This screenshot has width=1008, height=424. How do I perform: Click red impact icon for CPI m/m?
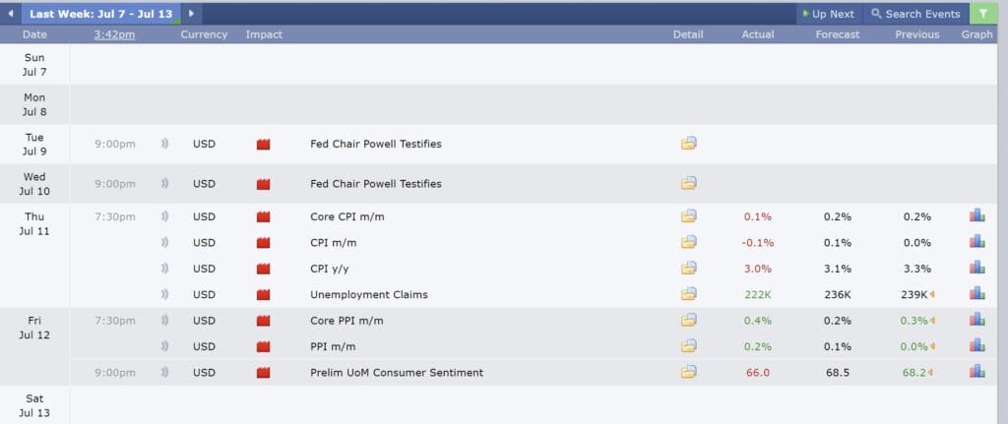[263, 243]
